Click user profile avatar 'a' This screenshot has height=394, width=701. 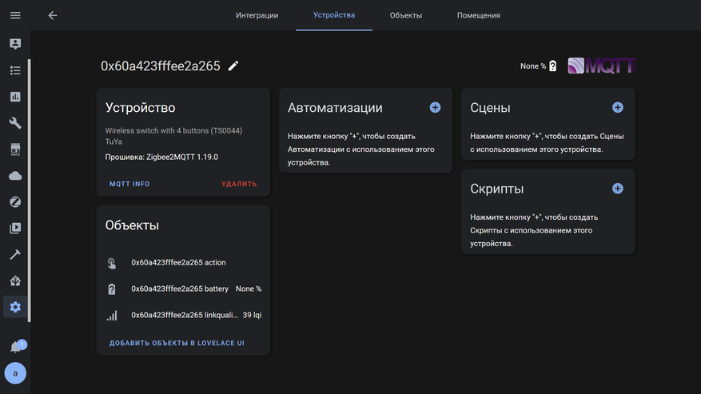pyautogui.click(x=15, y=372)
